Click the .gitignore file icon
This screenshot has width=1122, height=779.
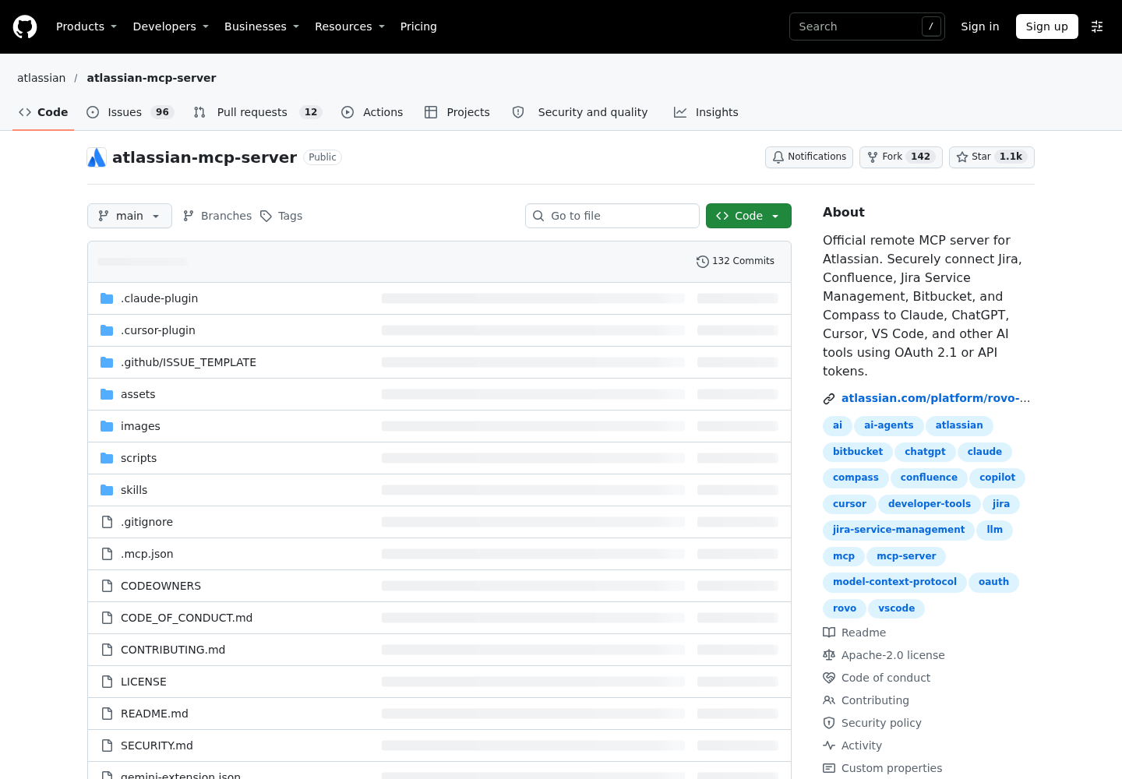pyautogui.click(x=107, y=522)
